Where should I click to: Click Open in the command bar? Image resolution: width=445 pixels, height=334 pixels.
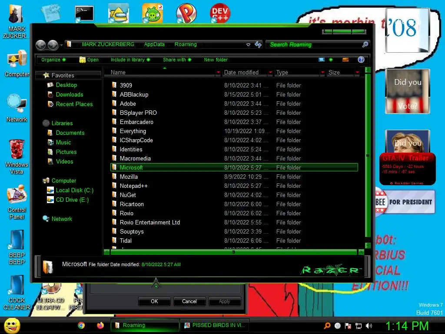89,60
